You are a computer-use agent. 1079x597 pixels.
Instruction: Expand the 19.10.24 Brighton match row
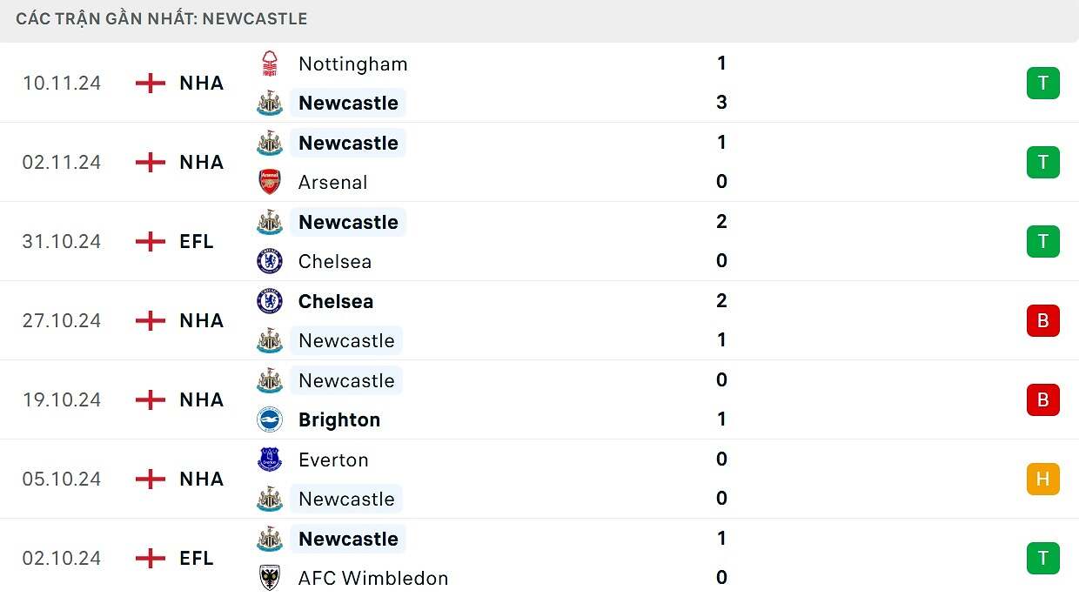(539, 399)
